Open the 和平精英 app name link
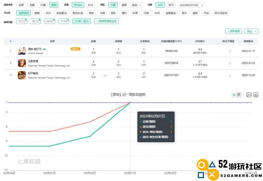Viewport: 263px width, 181px height. click(33, 73)
